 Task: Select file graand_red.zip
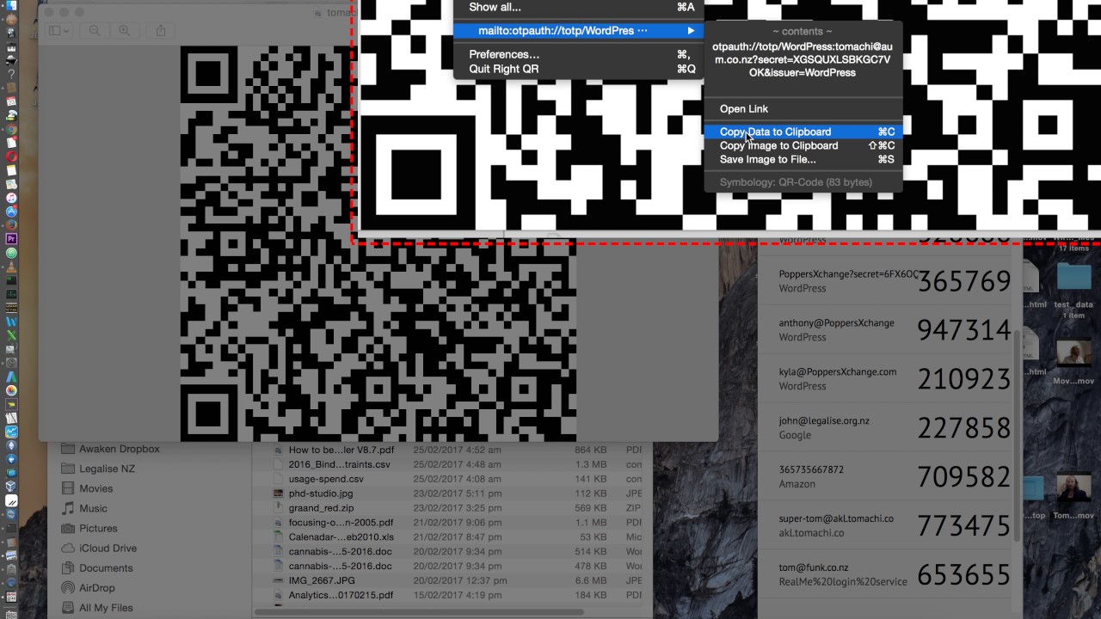(321, 508)
